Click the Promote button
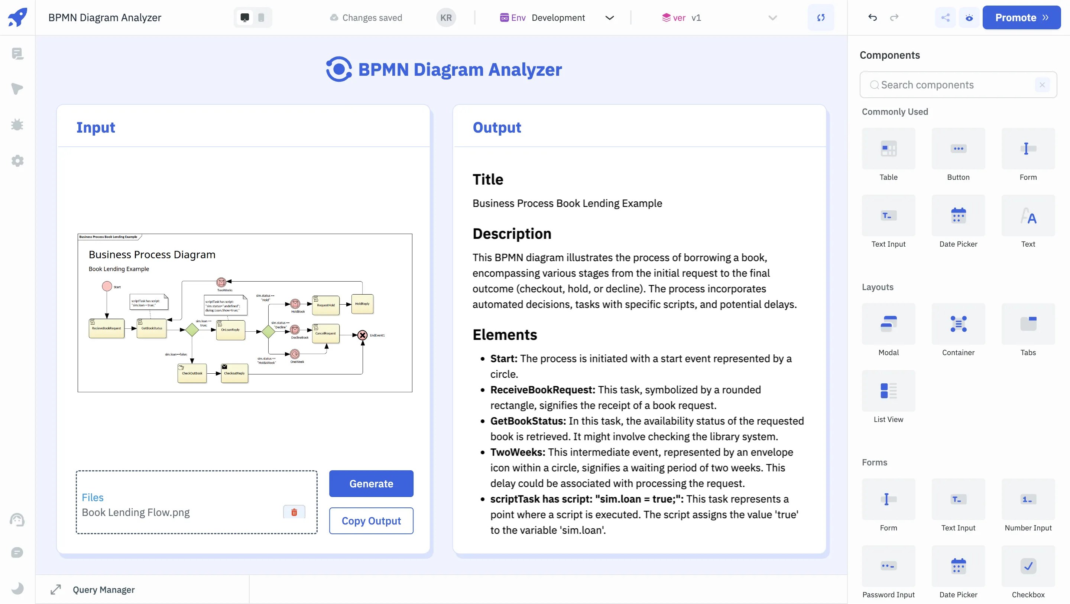1070x604 pixels. pyautogui.click(x=1021, y=17)
